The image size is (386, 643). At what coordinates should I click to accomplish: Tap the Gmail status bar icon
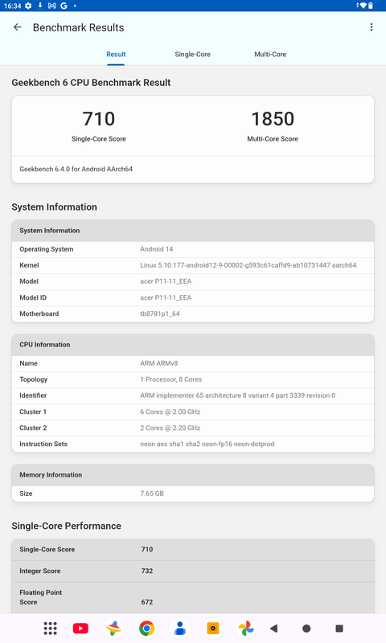point(52,6)
